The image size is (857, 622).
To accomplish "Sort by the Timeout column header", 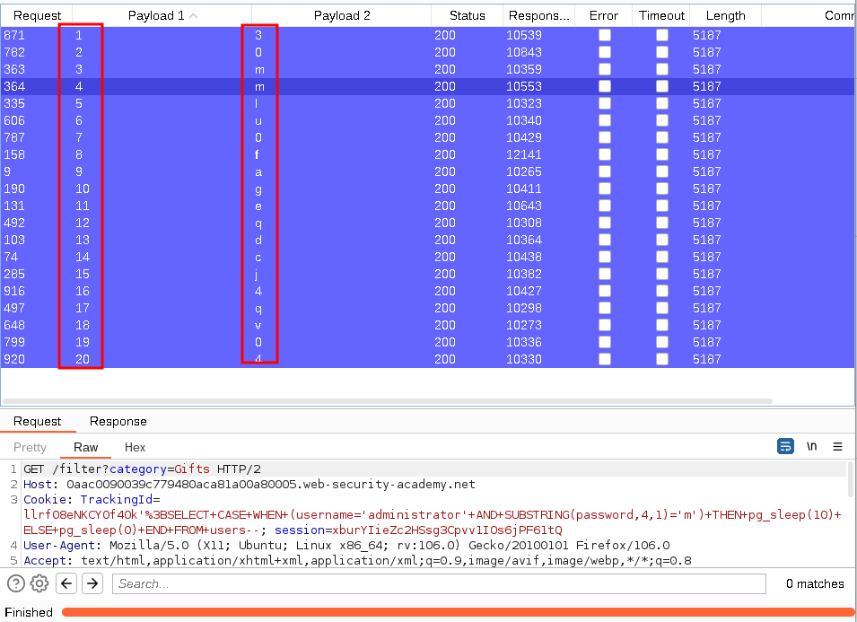I will coord(661,16).
